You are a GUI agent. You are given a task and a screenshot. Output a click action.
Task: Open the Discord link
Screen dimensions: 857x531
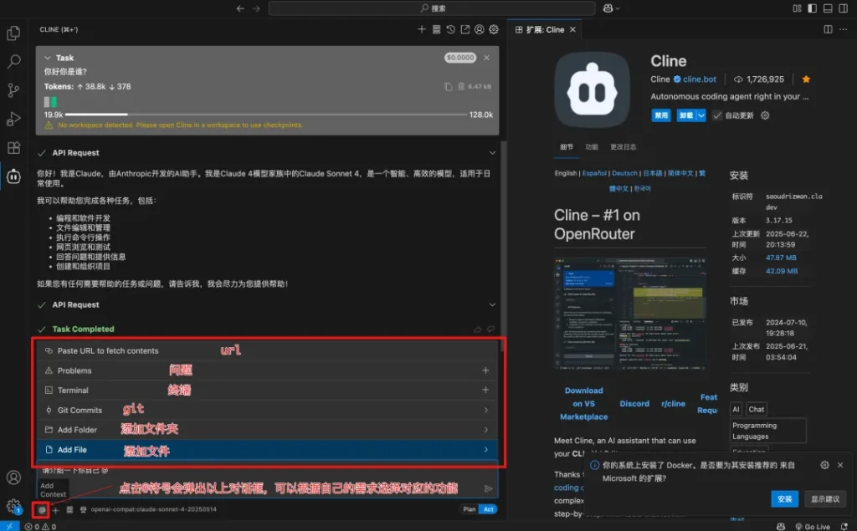(x=634, y=403)
